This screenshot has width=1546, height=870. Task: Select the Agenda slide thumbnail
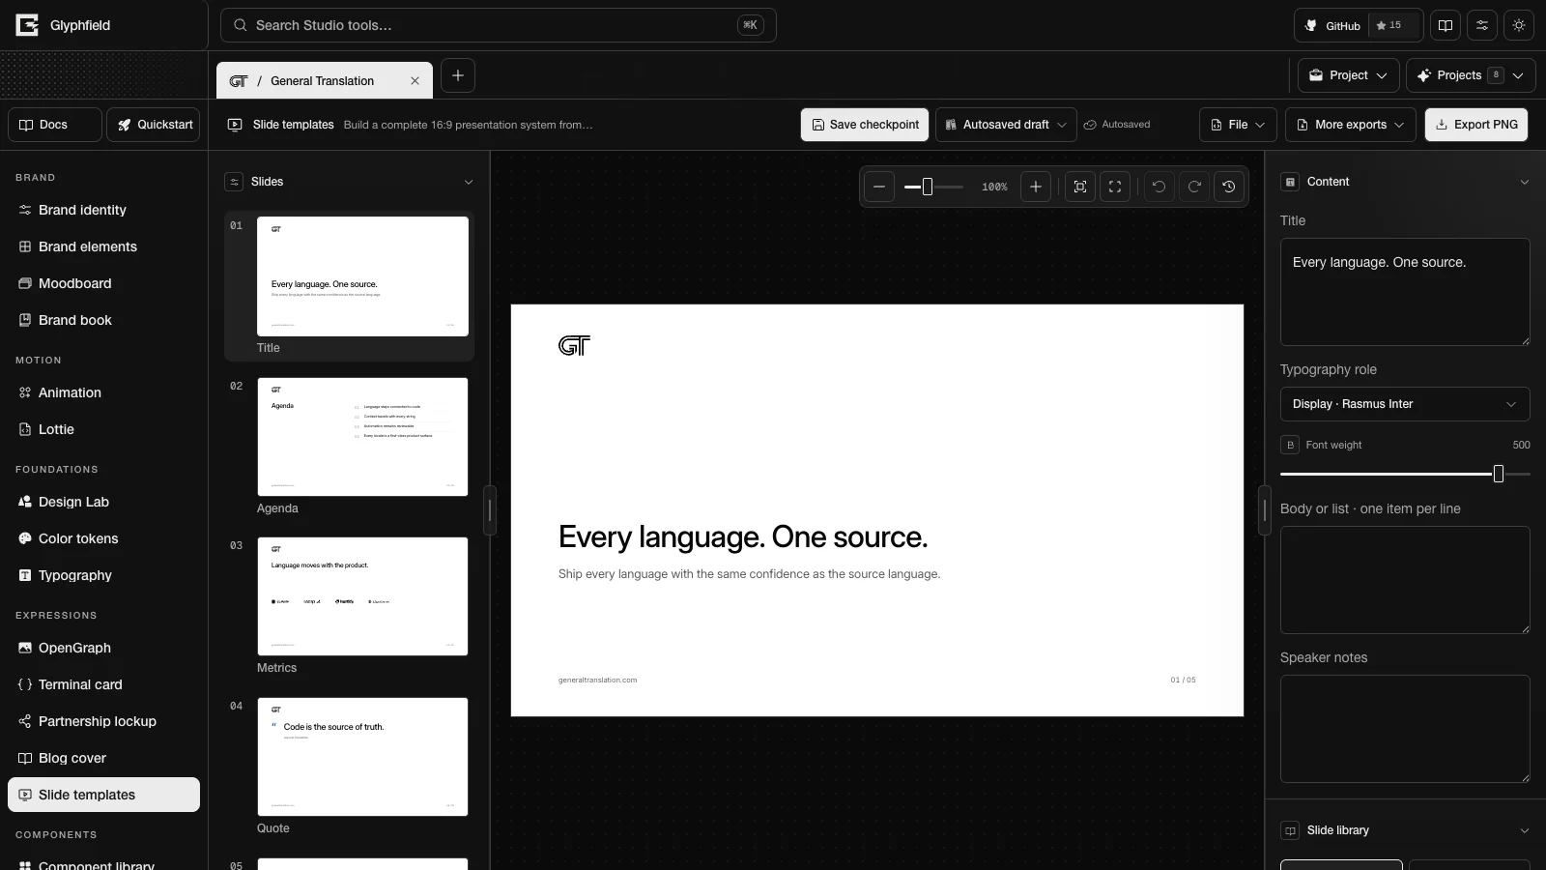tap(362, 437)
